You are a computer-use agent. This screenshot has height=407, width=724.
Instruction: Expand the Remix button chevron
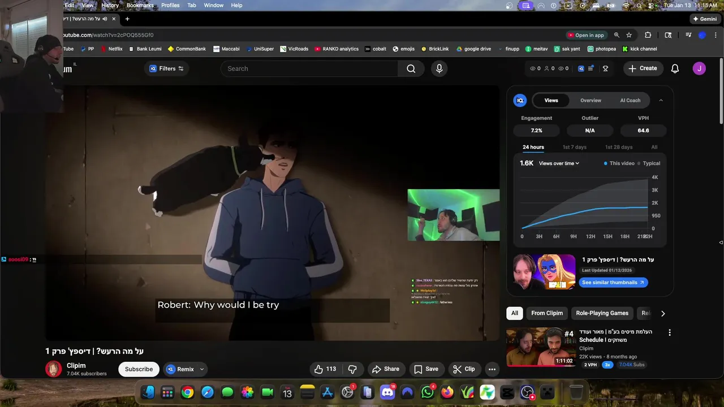pos(202,369)
